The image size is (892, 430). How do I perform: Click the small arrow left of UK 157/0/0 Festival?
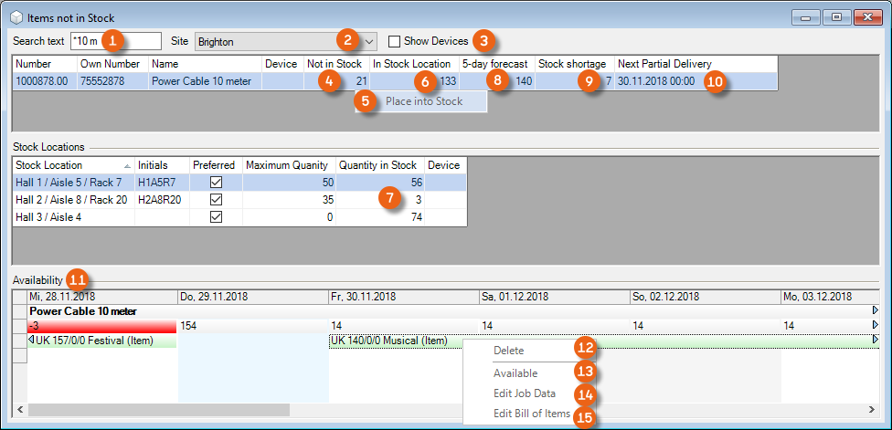[x=32, y=340]
